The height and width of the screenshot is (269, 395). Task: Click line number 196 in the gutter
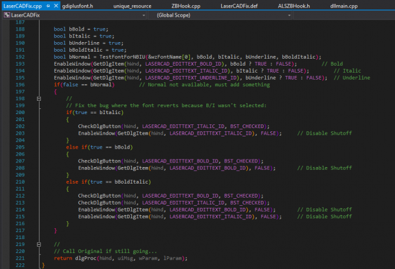coord(20,85)
